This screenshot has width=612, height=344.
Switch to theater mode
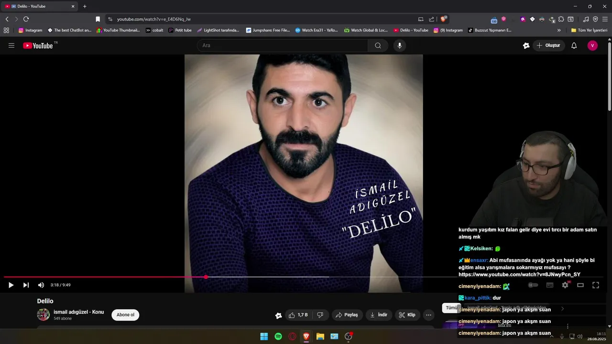pos(580,285)
